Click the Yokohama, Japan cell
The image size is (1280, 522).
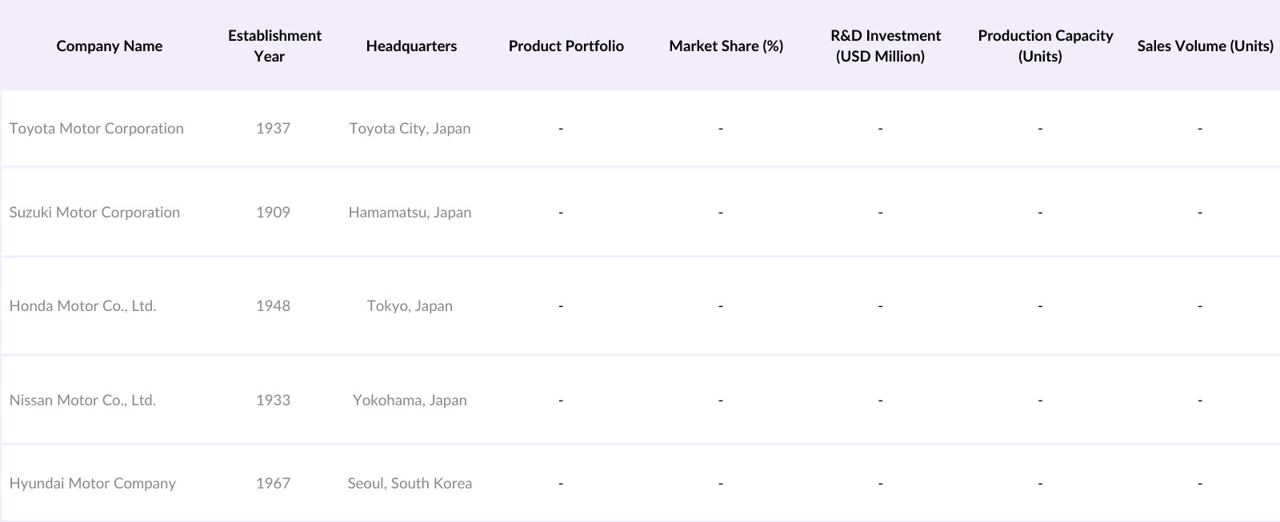[410, 400]
